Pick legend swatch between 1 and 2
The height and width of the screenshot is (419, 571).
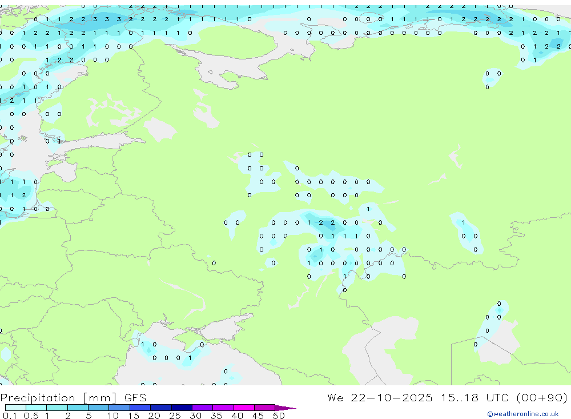pyautogui.click(x=57, y=408)
